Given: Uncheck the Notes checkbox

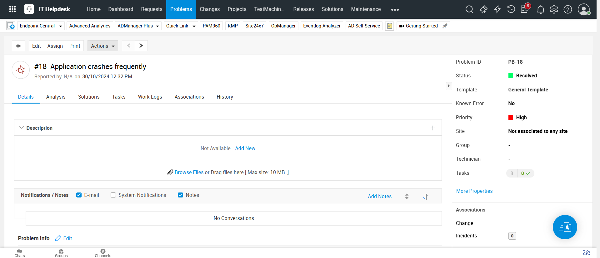Looking at the screenshot, I should click(x=180, y=195).
